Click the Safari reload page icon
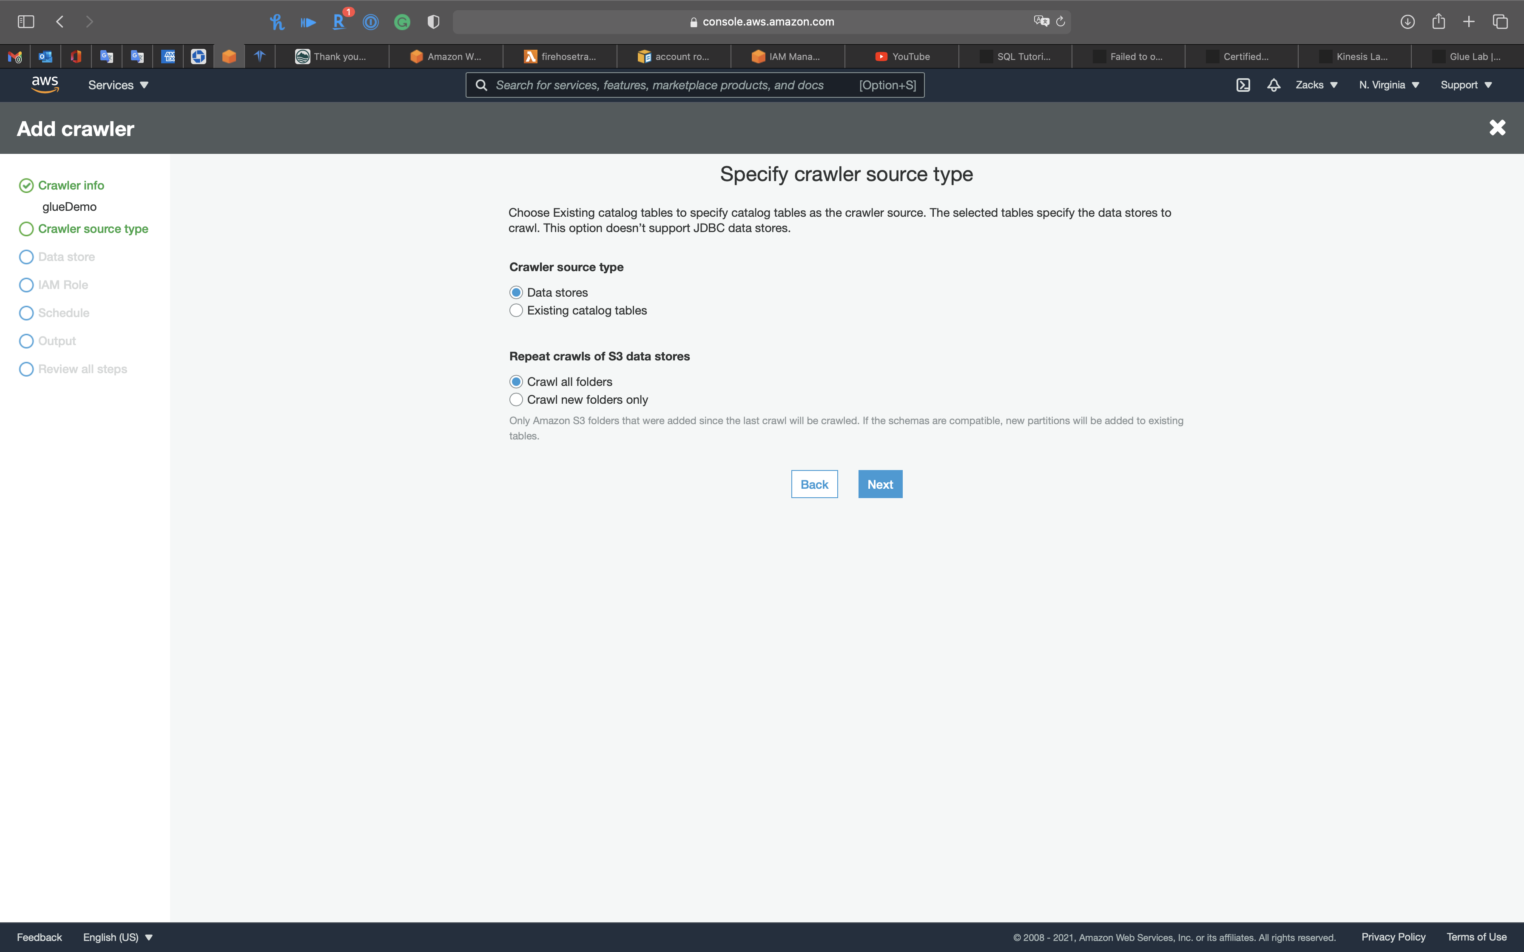 [1061, 22]
